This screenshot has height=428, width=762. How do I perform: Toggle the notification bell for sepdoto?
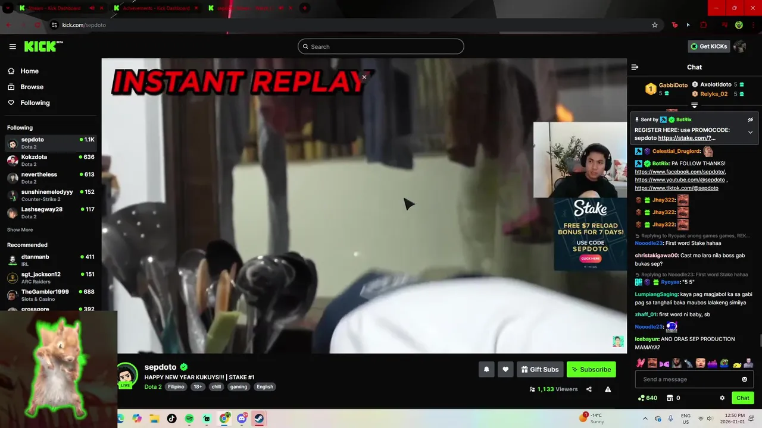(x=486, y=369)
